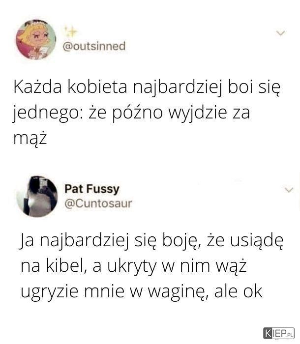
Task: Click the word "mąż" in first tweet
Action: click(30, 138)
